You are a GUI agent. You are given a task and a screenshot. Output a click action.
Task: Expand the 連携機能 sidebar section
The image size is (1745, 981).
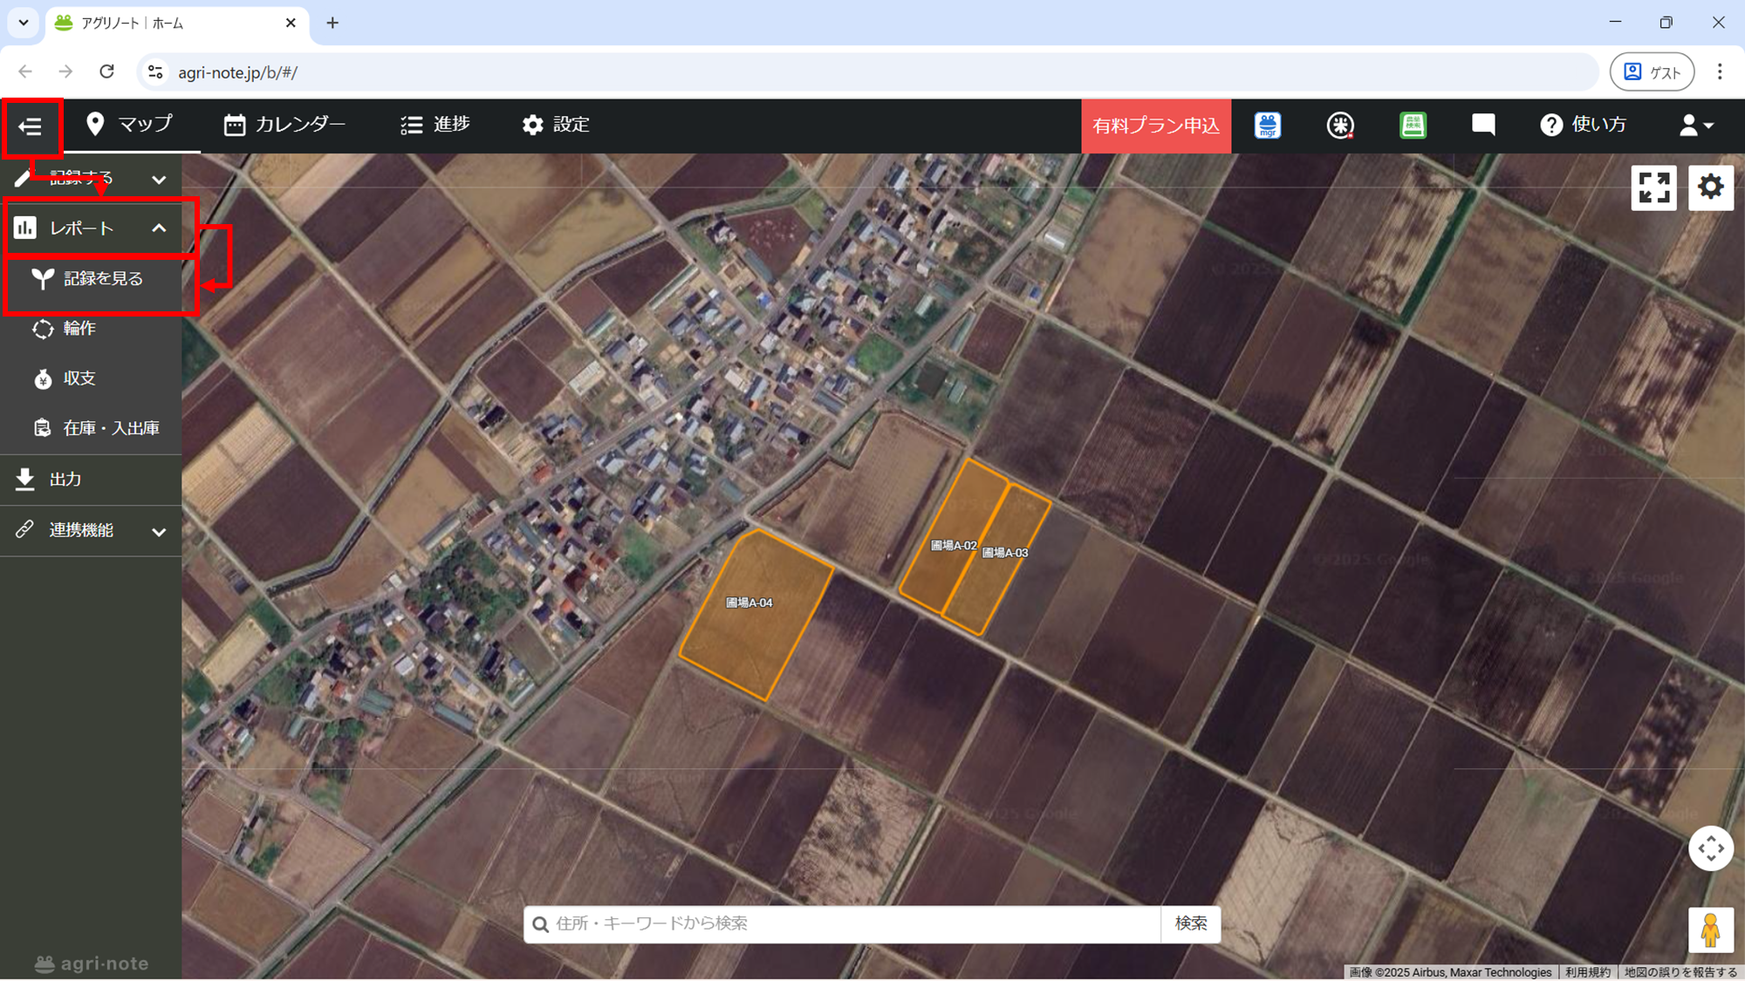click(x=91, y=530)
